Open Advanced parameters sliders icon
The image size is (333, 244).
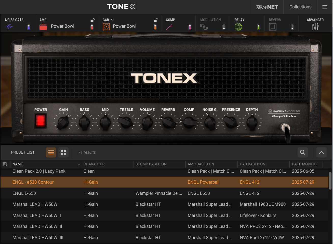(315, 26)
